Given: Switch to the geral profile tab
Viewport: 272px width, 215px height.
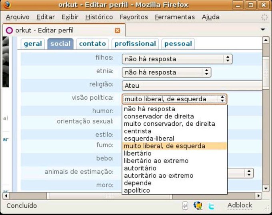Looking at the screenshot, I should pyautogui.click(x=33, y=44).
